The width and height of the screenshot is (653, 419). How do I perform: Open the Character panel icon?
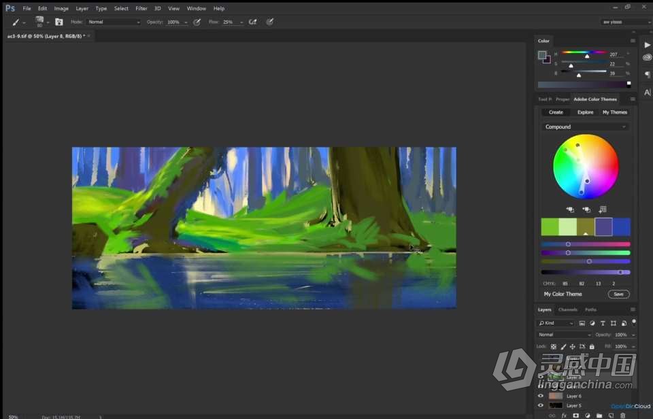tap(647, 92)
